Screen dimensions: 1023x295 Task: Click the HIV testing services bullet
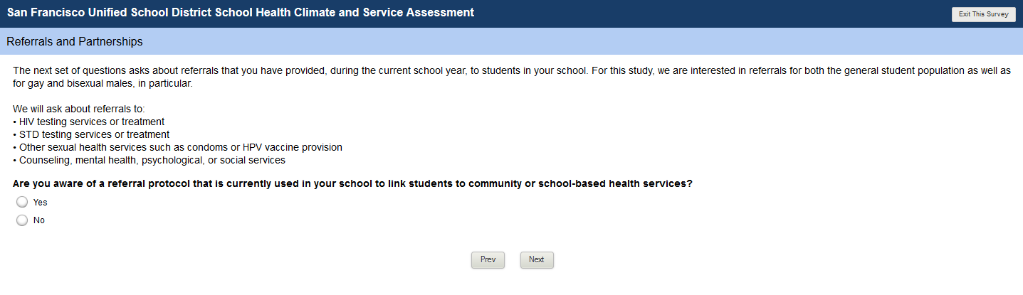(x=90, y=122)
